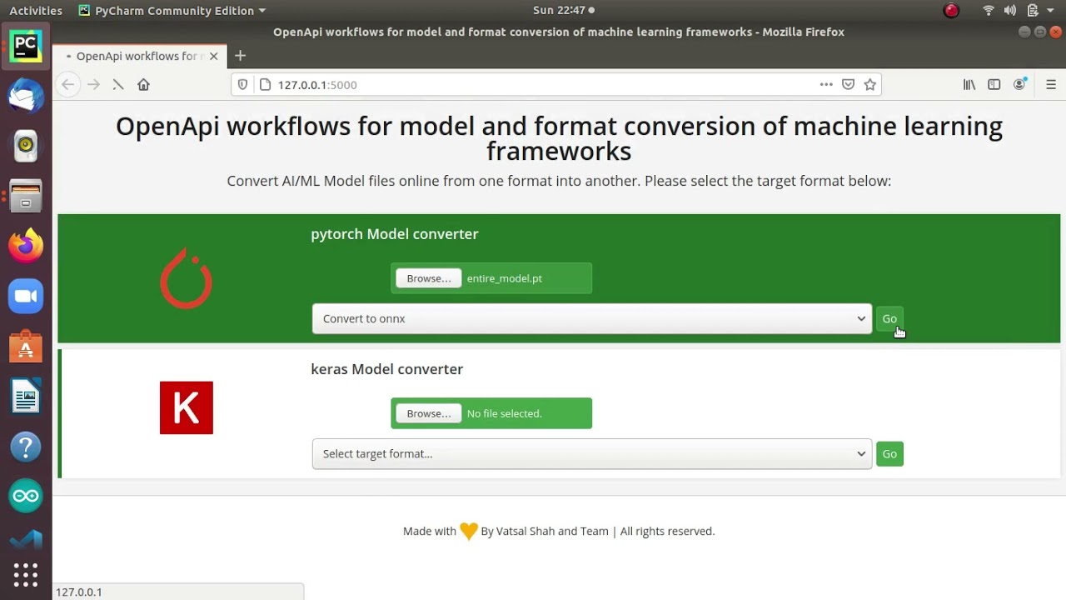
Task: Open a new browser tab
Action: [240, 56]
